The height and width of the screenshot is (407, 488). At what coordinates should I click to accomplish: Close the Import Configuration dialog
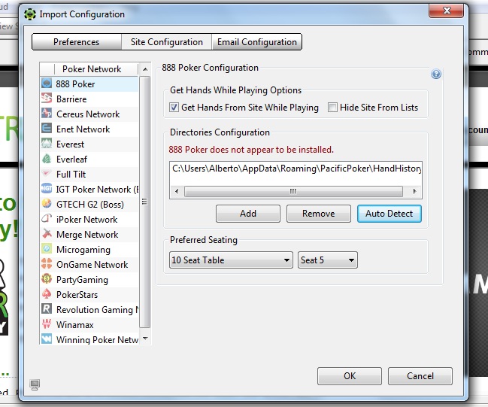click(447, 11)
